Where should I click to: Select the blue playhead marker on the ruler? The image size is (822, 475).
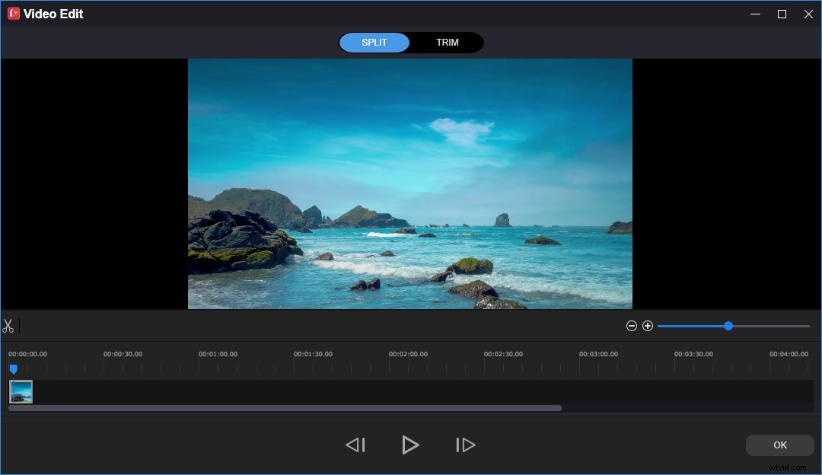click(x=14, y=369)
